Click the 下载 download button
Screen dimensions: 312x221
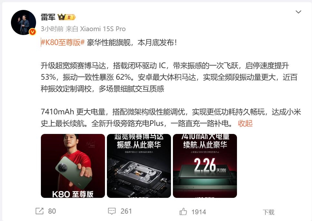[269, 212]
